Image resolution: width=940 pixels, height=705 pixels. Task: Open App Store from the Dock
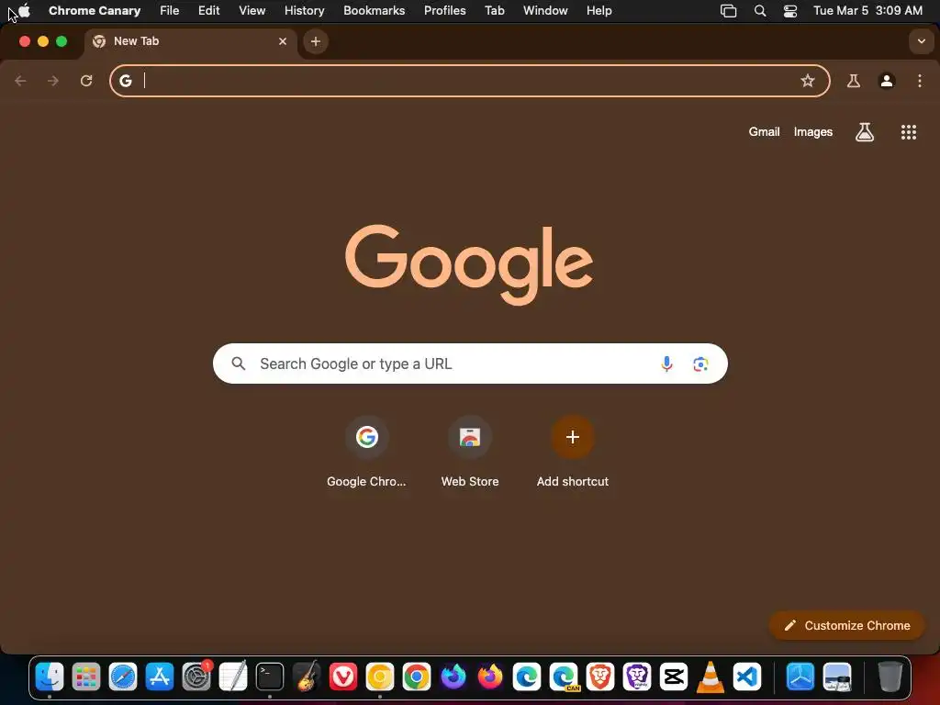click(160, 677)
